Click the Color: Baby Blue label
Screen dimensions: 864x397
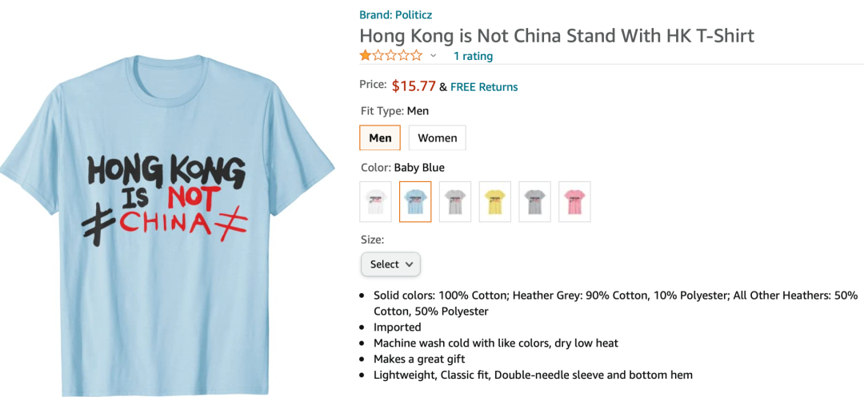[402, 167]
